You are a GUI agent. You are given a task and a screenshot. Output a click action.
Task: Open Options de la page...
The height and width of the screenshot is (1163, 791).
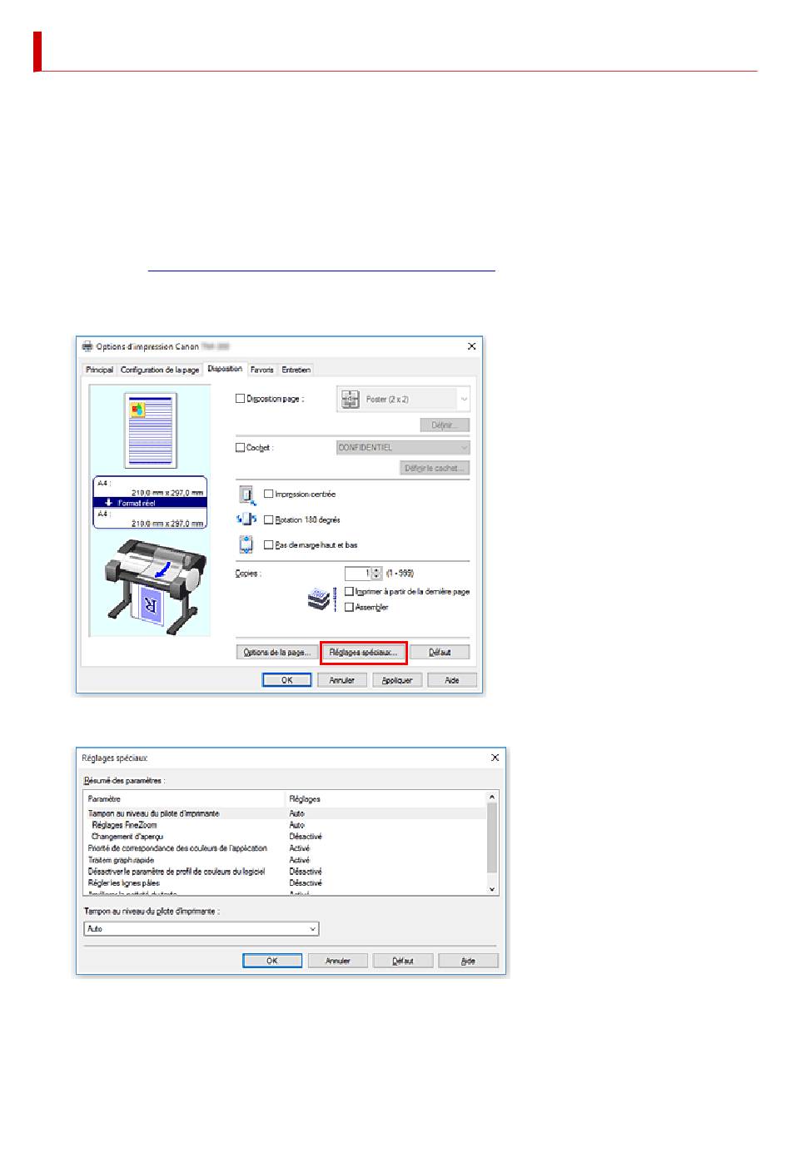[x=276, y=653]
